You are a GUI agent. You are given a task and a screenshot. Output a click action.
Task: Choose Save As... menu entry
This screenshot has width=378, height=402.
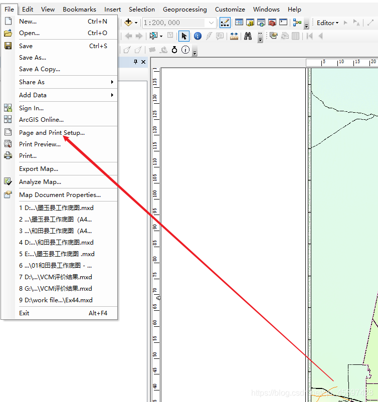click(x=60, y=58)
